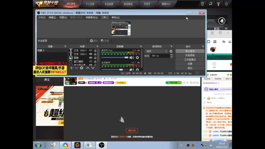The image size is (265, 149).
Task: Add a new source with the plus icon
Action: pyautogui.click(x=72, y=68)
